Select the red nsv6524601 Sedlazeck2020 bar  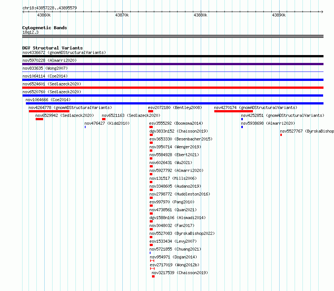click(x=173, y=88)
